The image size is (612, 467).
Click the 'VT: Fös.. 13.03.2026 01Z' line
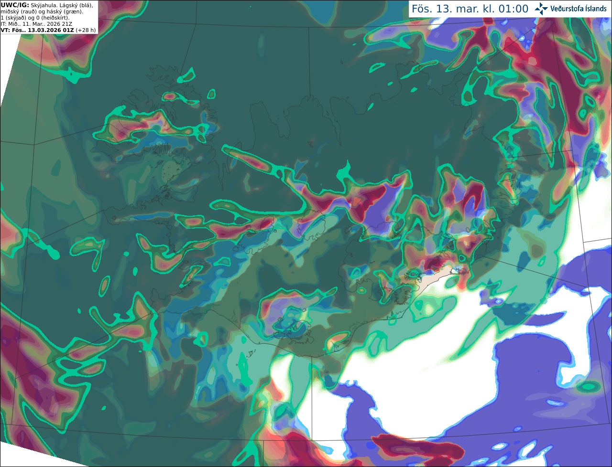point(37,30)
